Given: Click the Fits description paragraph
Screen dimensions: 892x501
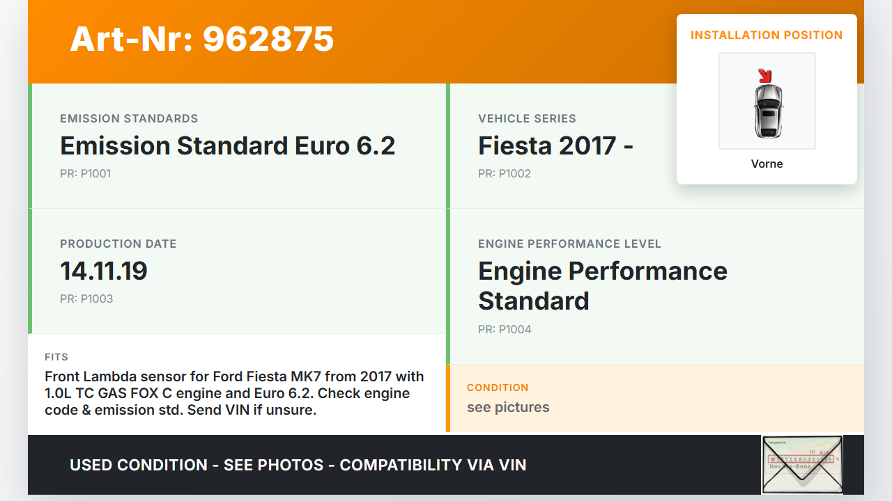Looking at the screenshot, I should coord(235,393).
